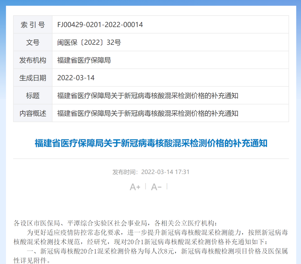Click the paragraph line starting 为更好适应疫情防控
Screen dimensions: 301x264
157,232
